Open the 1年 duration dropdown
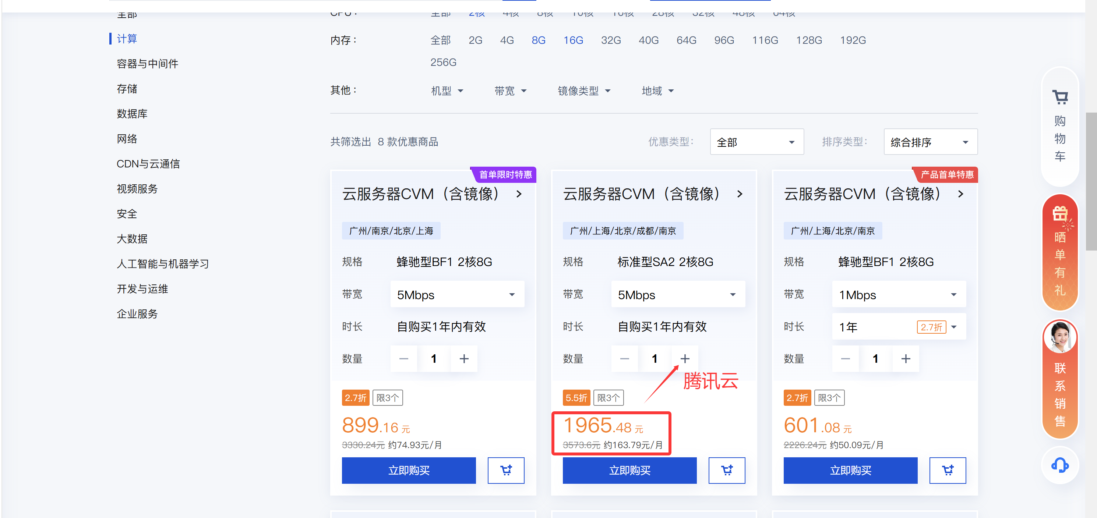 pyautogui.click(x=899, y=326)
